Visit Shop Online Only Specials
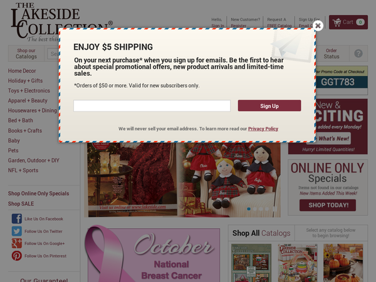 tap(38, 194)
